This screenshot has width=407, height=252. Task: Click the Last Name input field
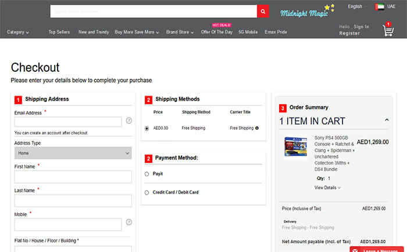pyautogui.click(x=73, y=200)
